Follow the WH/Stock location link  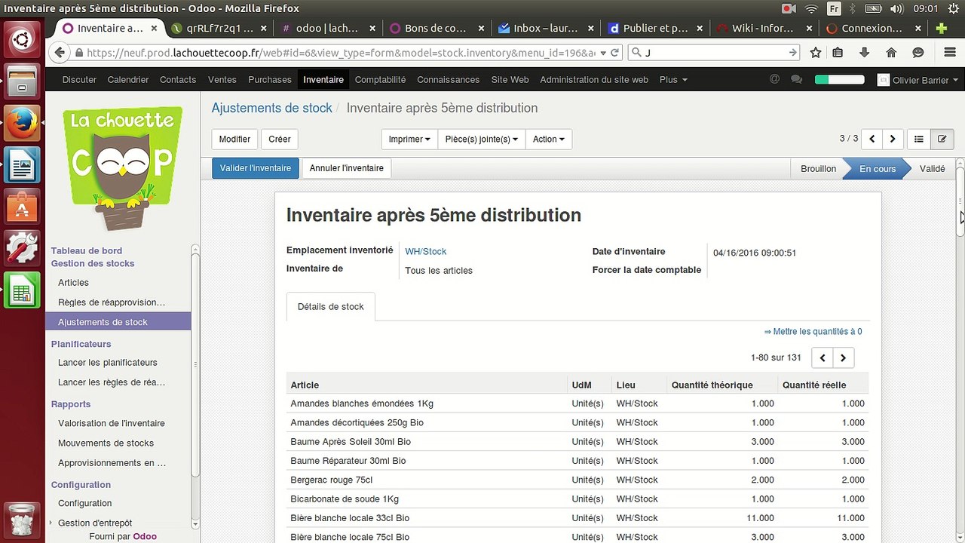[x=425, y=251]
